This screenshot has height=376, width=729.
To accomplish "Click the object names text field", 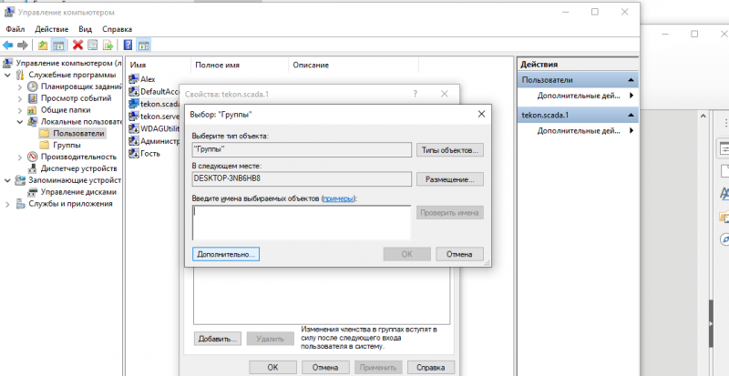I will click(302, 221).
